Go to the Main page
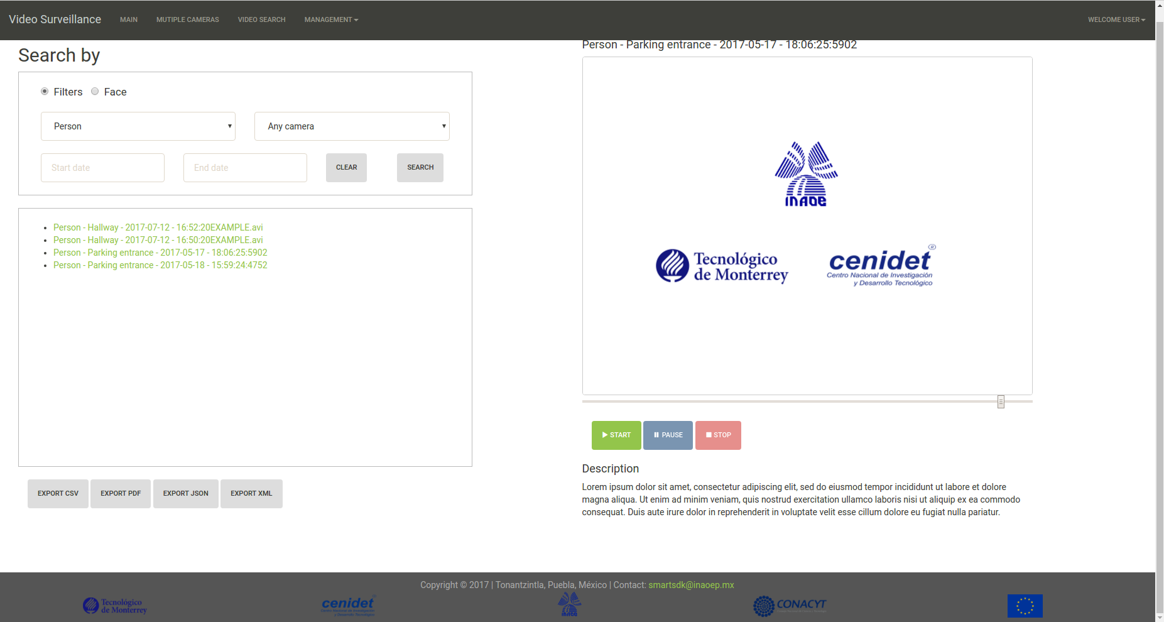 129,20
